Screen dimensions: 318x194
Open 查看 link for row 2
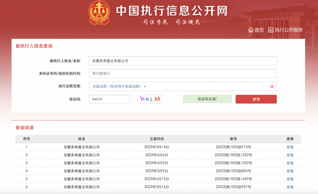coord(290,155)
